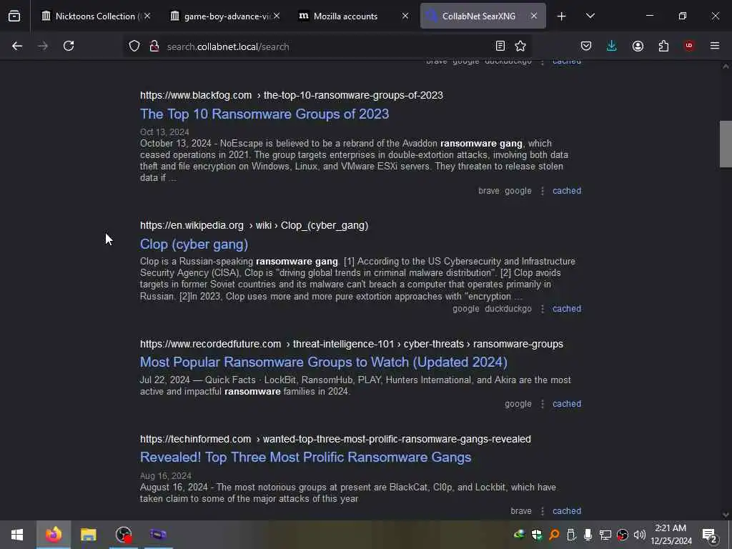
Task: Open cached copy of blackfog result
Action: point(567,191)
